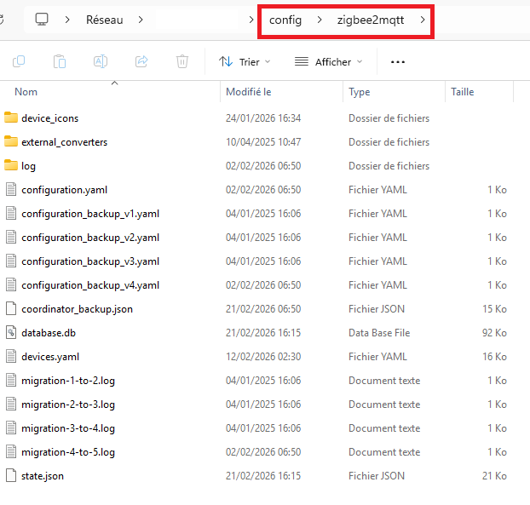This screenshot has height=505, width=530.
Task: Sort by Taille column header
Action: 463,92
